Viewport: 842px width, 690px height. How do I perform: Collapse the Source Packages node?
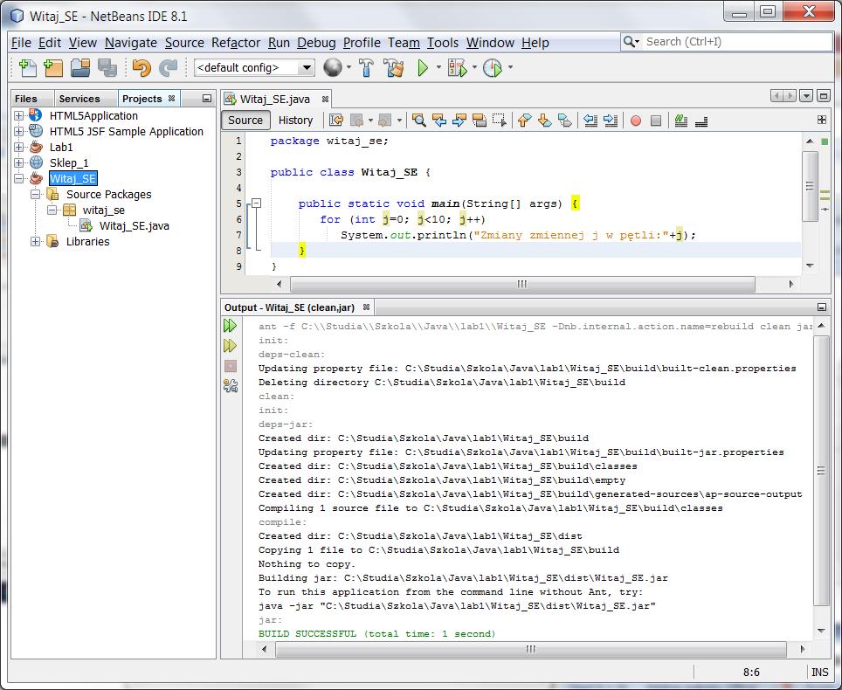coord(36,195)
